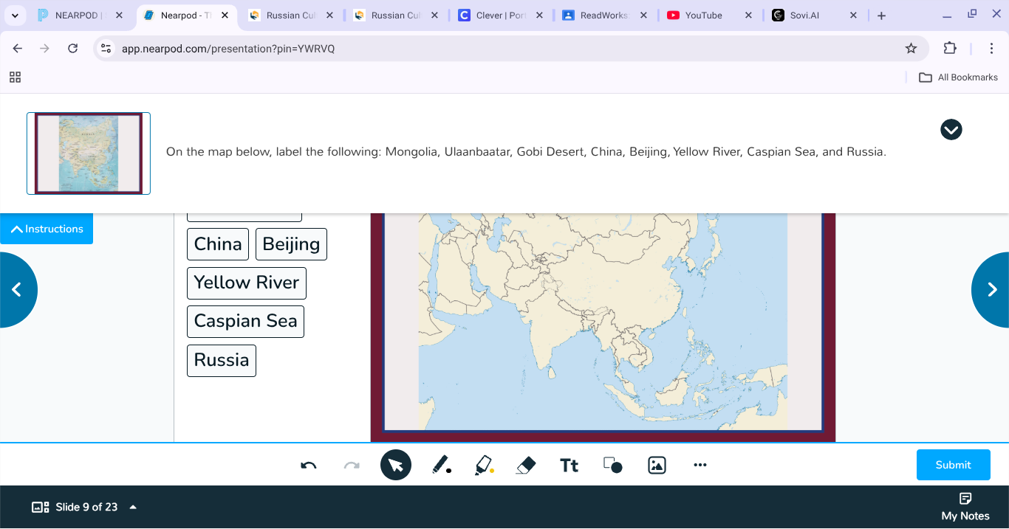The height and width of the screenshot is (529, 1009).
Task: Open the browser extensions icon
Action: [951, 48]
